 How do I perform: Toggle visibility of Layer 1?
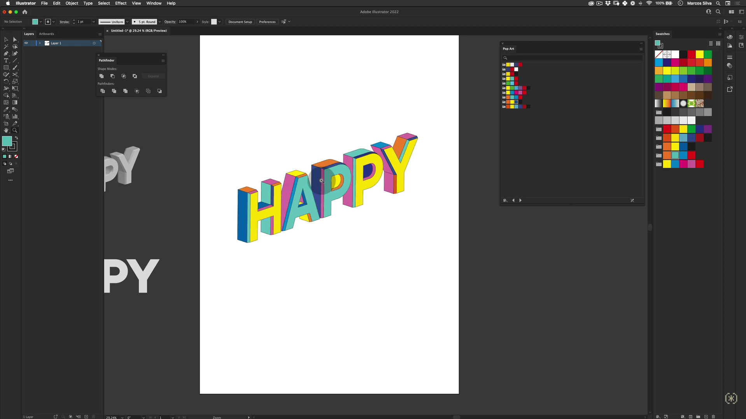point(26,43)
